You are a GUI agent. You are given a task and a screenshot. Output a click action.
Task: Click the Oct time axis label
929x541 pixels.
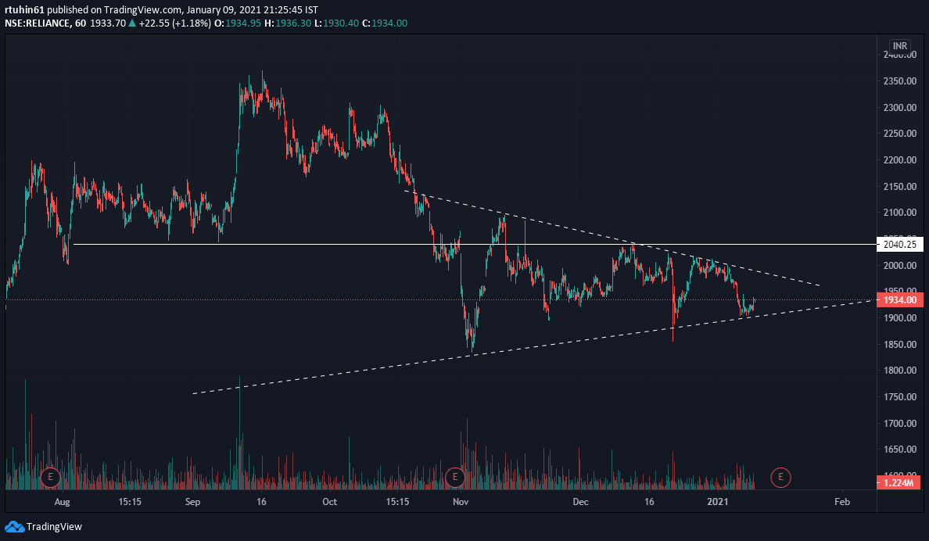click(329, 502)
